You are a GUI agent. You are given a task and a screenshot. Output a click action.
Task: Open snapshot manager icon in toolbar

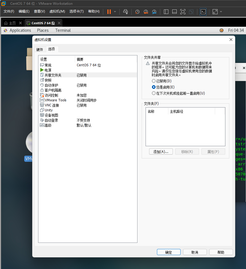(154, 12)
